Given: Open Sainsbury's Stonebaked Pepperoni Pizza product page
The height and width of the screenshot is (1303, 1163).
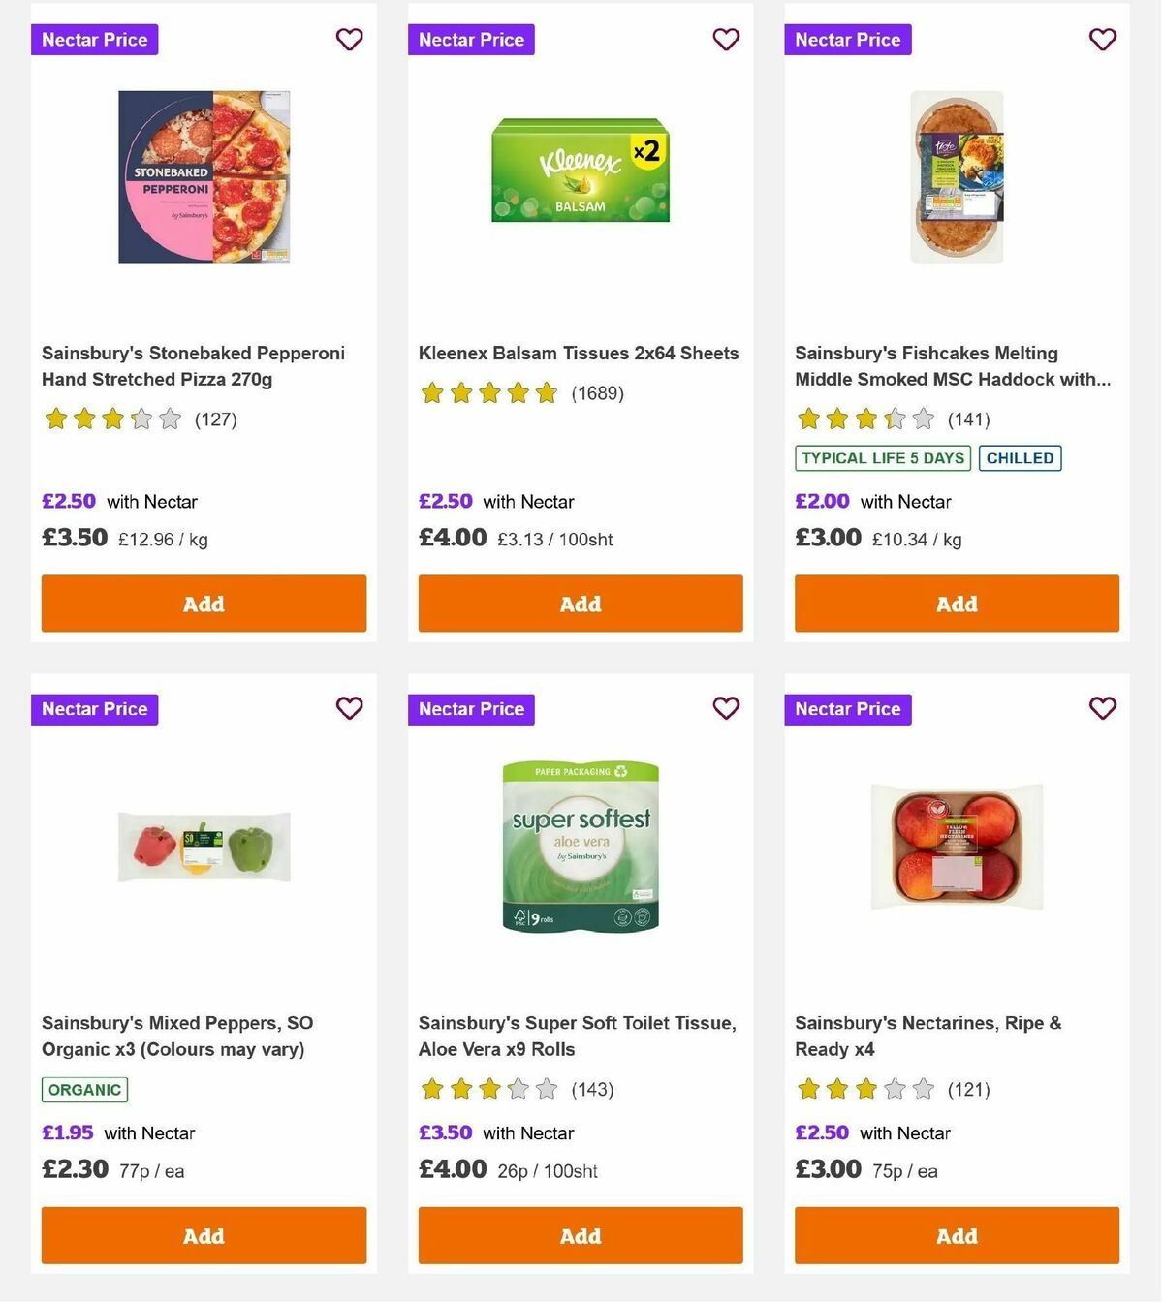Looking at the screenshot, I should point(193,366).
